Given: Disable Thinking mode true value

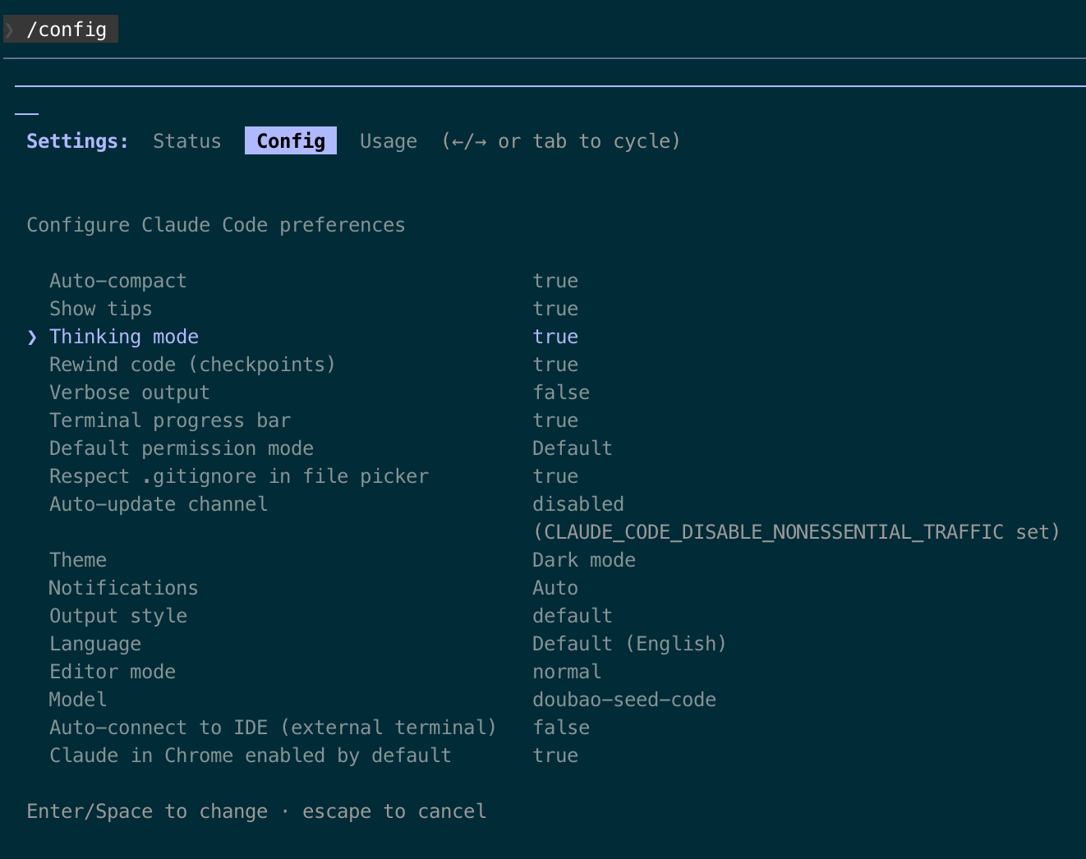Looking at the screenshot, I should (555, 337).
